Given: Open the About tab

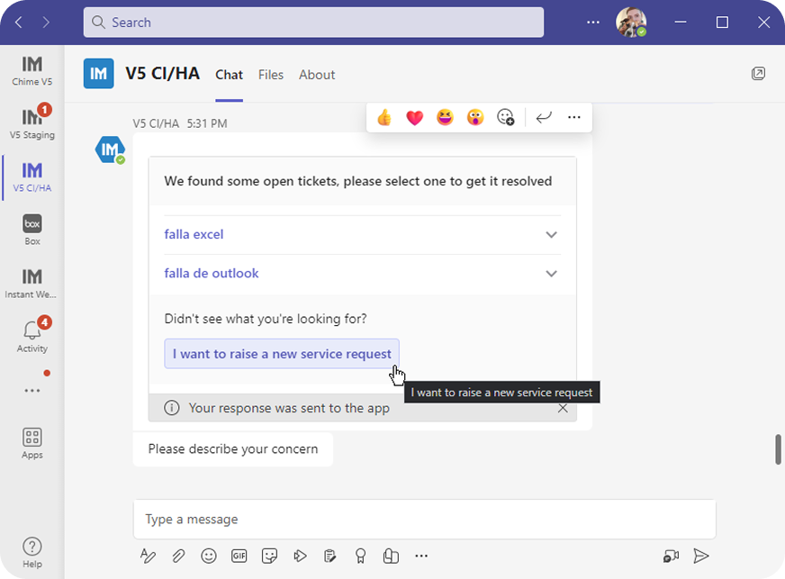Looking at the screenshot, I should 317,75.
